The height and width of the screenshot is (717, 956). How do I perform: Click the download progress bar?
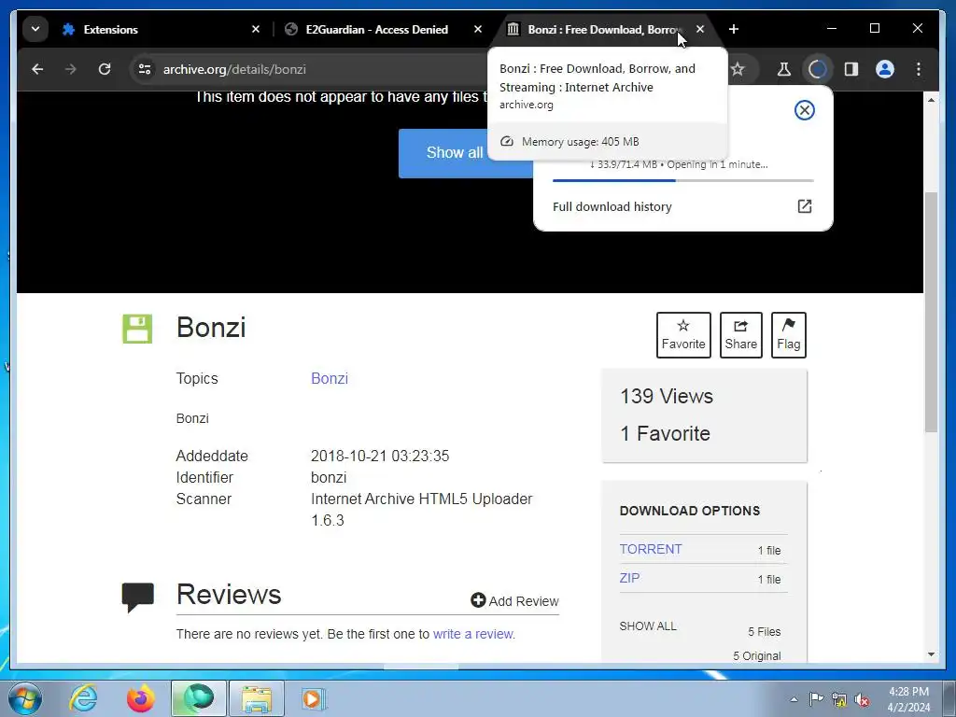click(x=682, y=180)
